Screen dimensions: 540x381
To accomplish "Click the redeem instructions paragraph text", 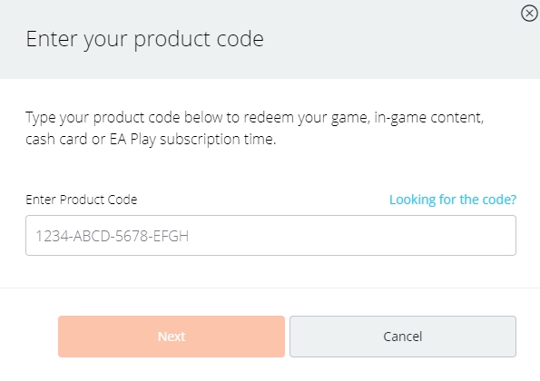I will coord(255,129).
